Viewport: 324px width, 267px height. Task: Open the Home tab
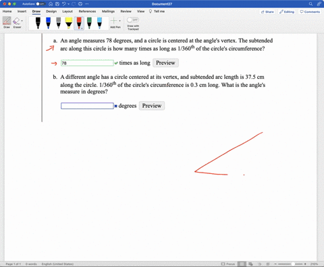click(7, 11)
